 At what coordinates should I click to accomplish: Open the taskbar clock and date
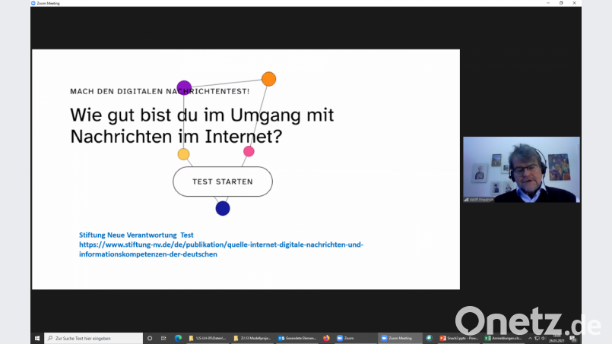coord(557,338)
